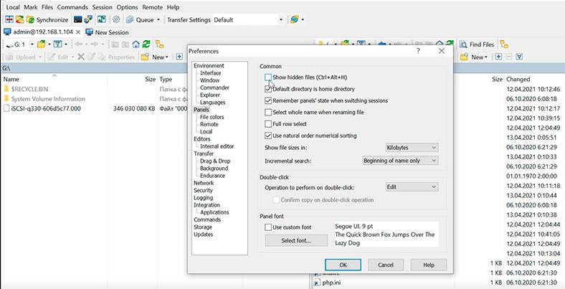
Task: Check the Use custom font checkbox
Action: pyautogui.click(x=268, y=227)
